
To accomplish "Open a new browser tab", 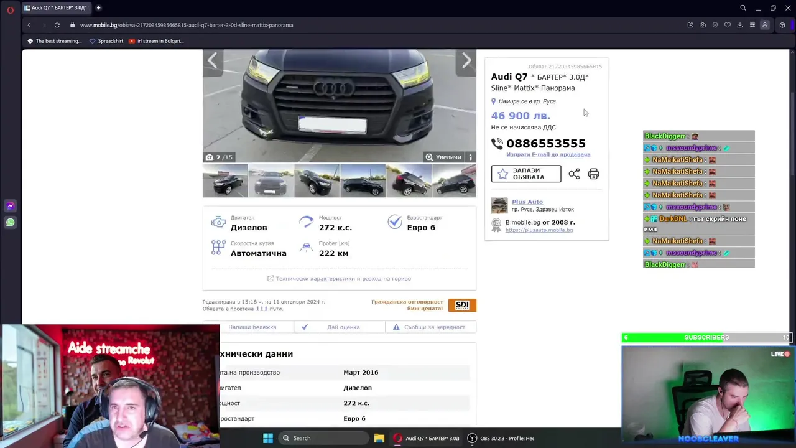I will pyautogui.click(x=98, y=8).
